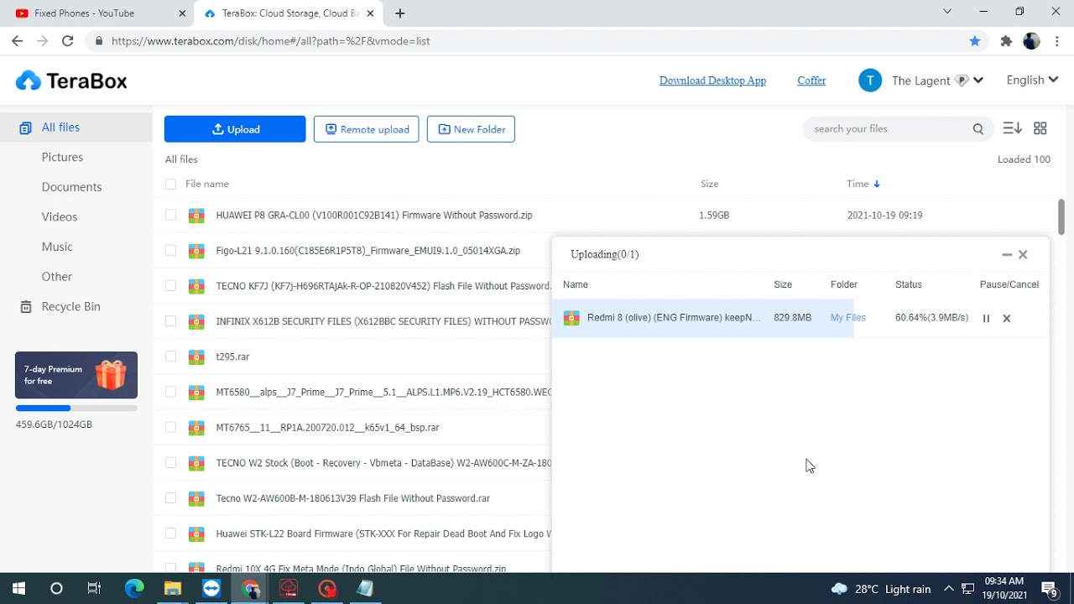The image size is (1074, 604).
Task: Check the Figo-L21 firmware file
Action: click(x=171, y=251)
